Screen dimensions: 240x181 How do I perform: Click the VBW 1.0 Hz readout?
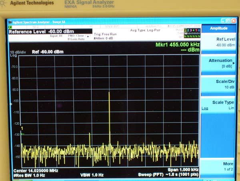click(92, 175)
